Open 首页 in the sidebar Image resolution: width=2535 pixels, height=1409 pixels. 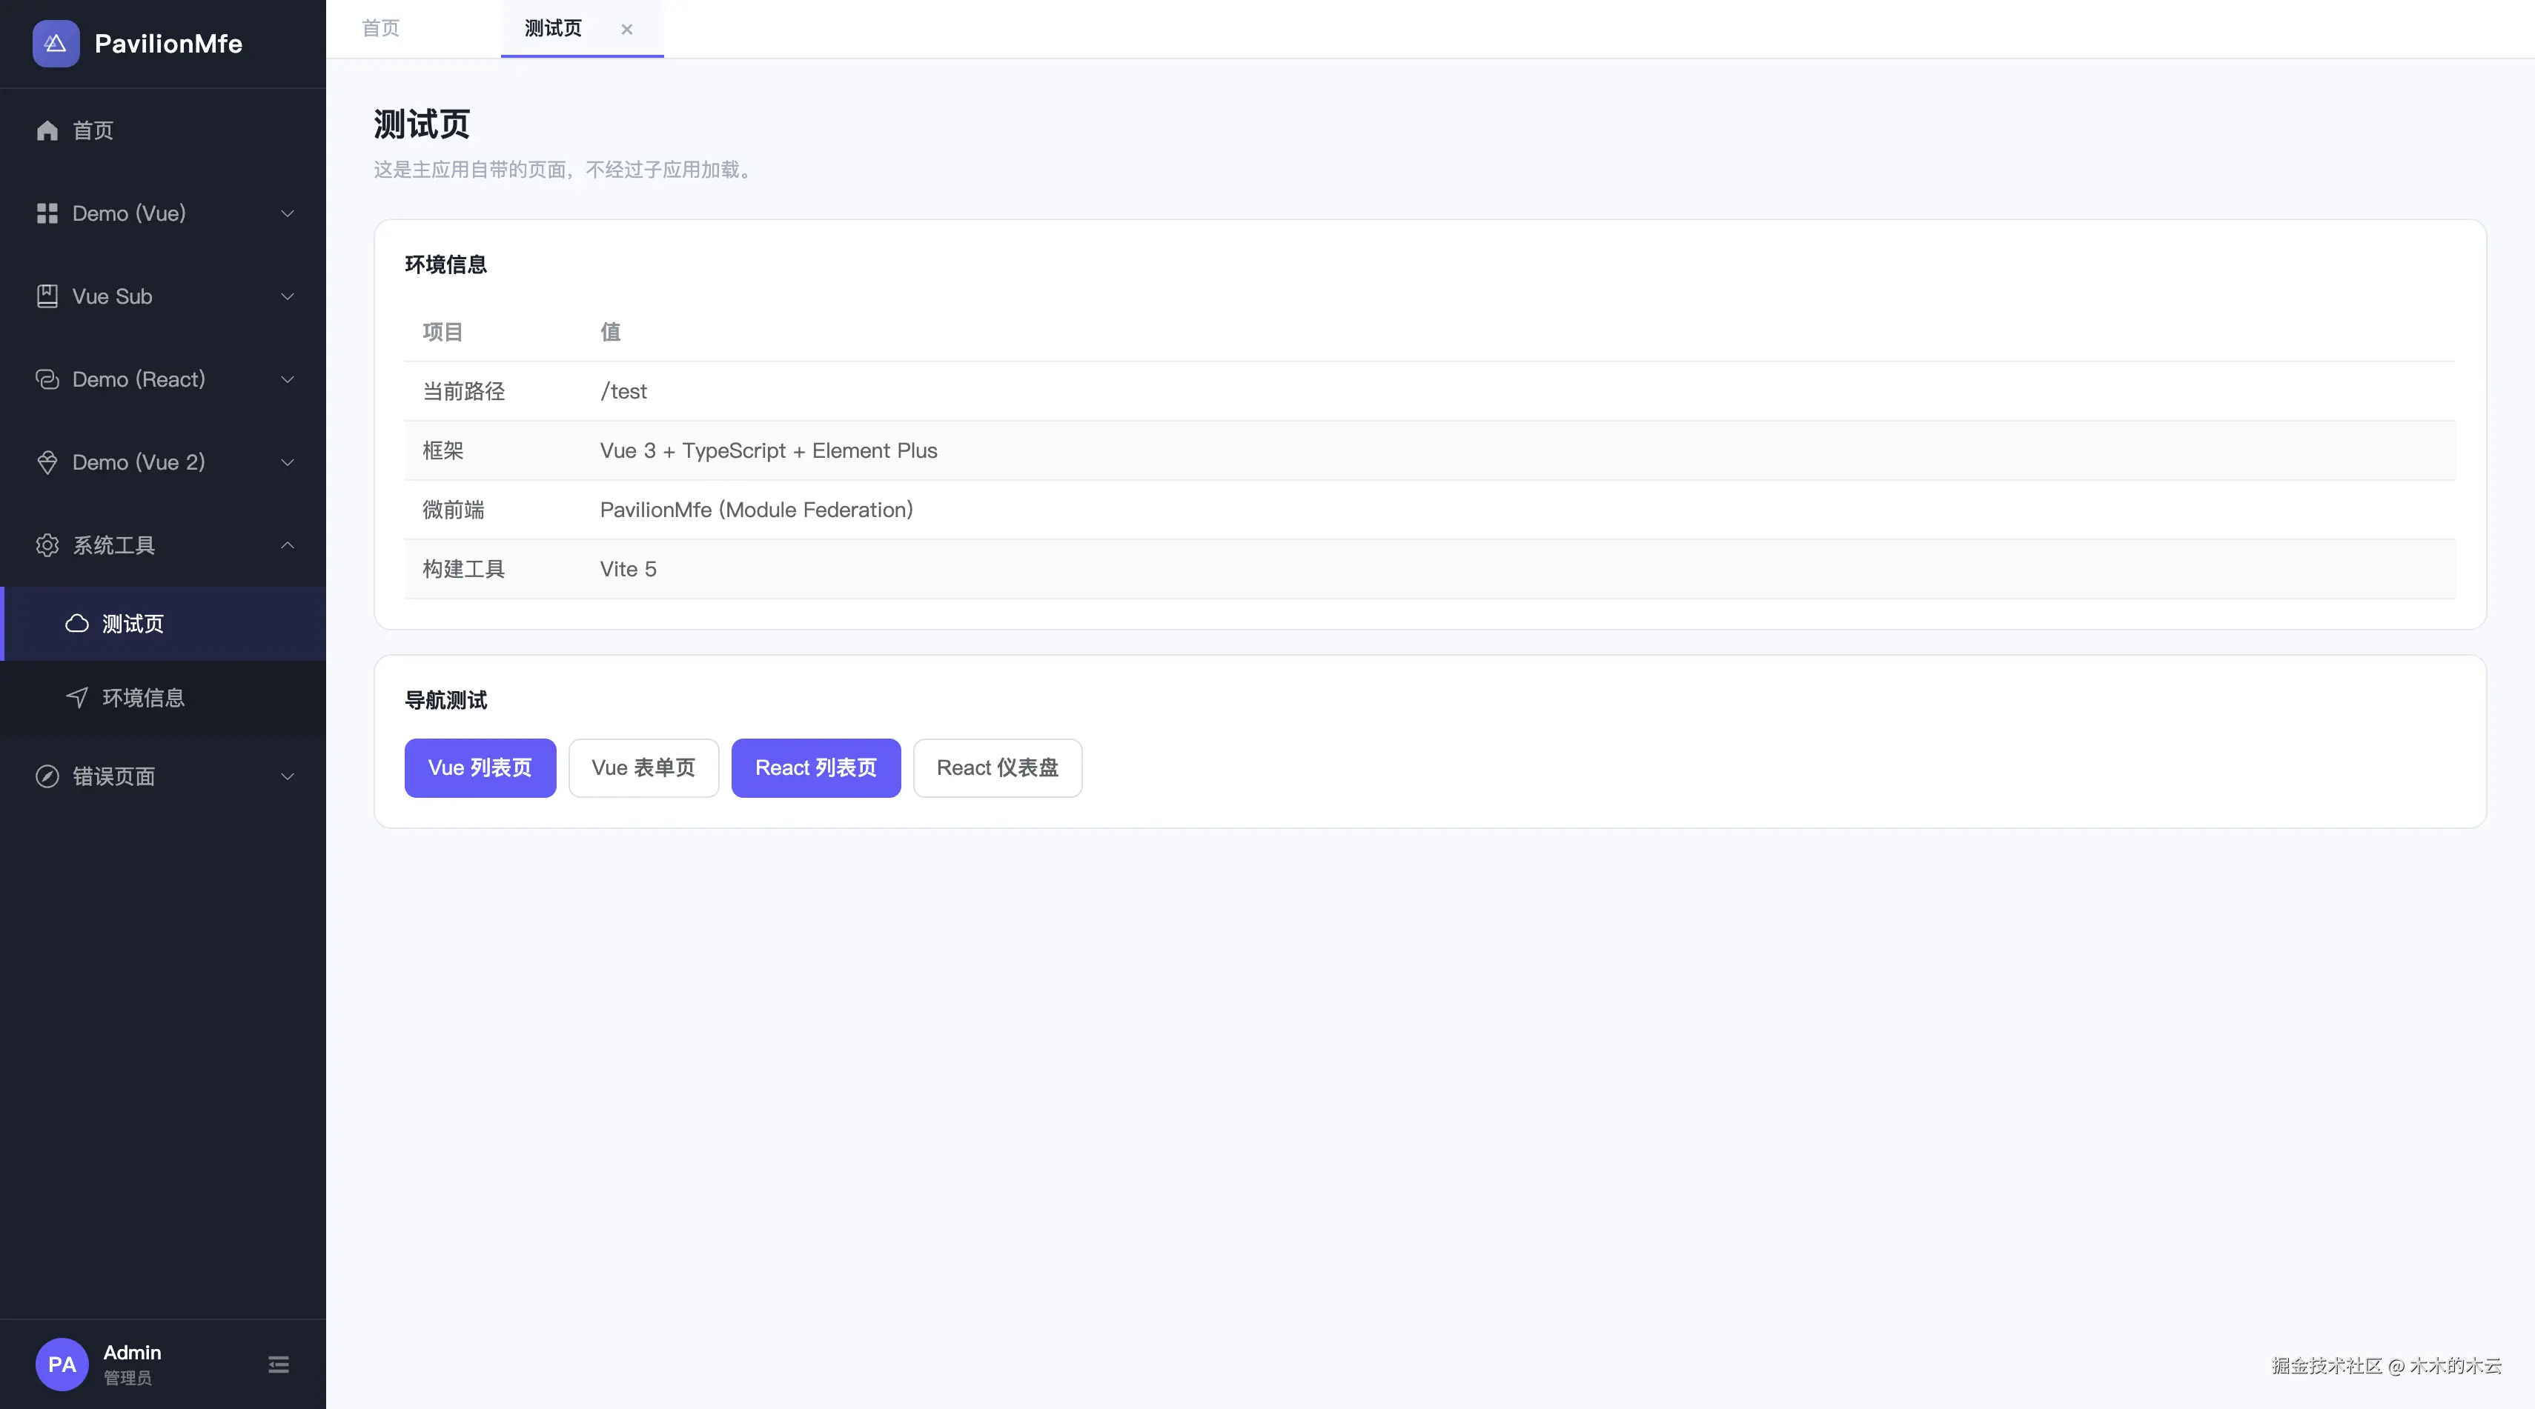163,130
